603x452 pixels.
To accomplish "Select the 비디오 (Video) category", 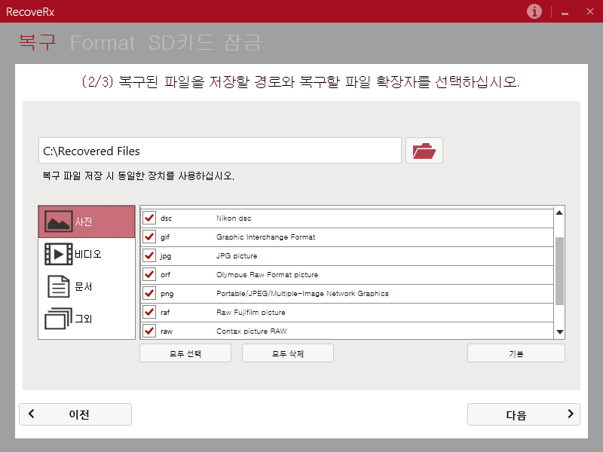I will 87,255.
